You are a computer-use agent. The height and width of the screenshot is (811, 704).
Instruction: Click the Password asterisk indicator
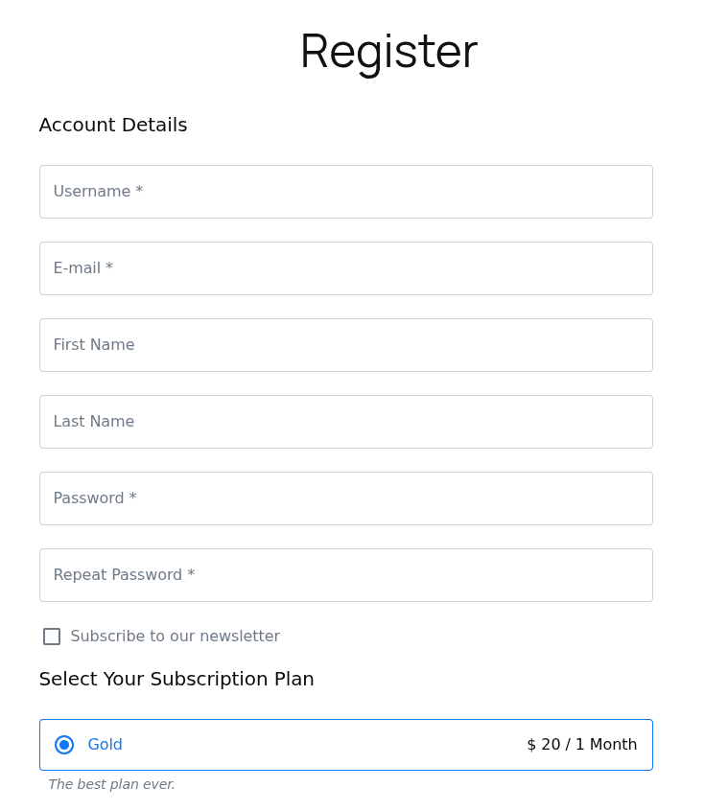point(132,498)
